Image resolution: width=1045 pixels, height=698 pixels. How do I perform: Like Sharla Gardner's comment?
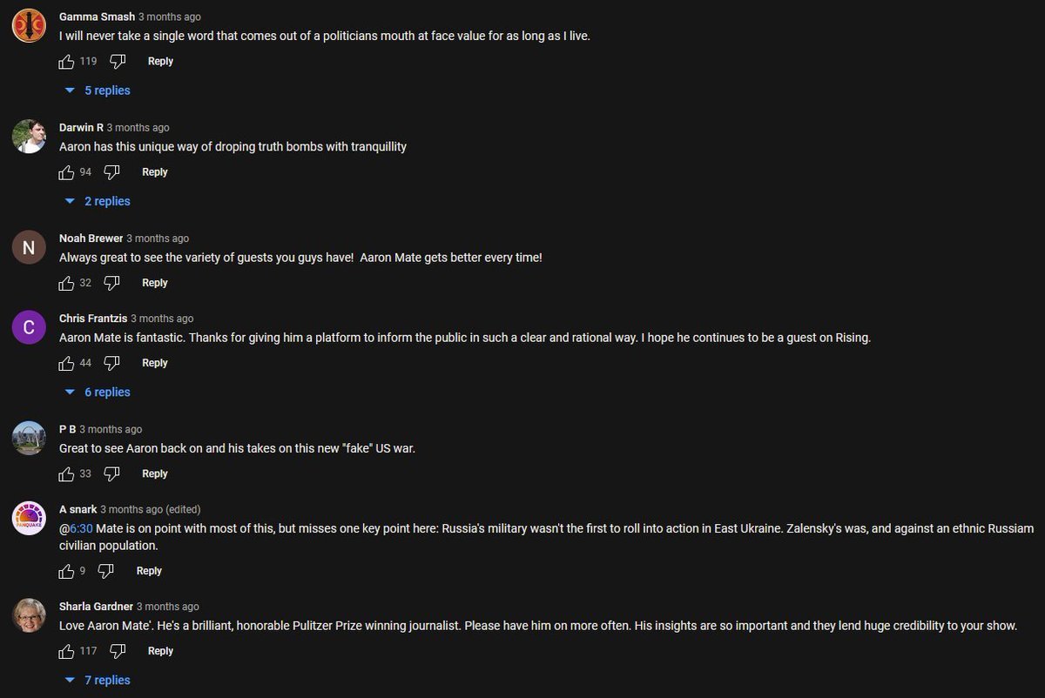tap(67, 651)
